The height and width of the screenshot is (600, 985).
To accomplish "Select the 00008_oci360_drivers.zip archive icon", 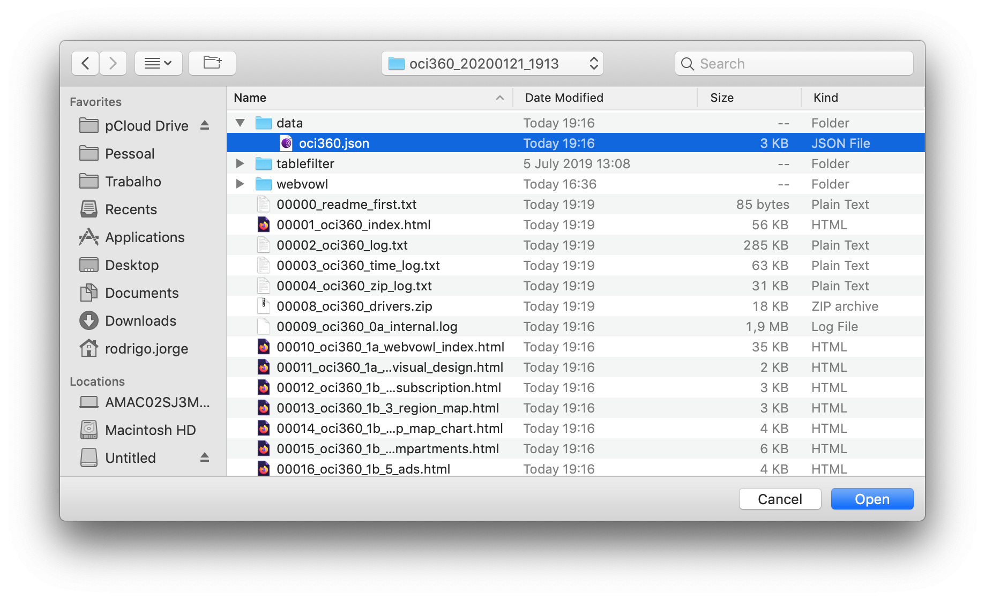I will click(x=263, y=306).
